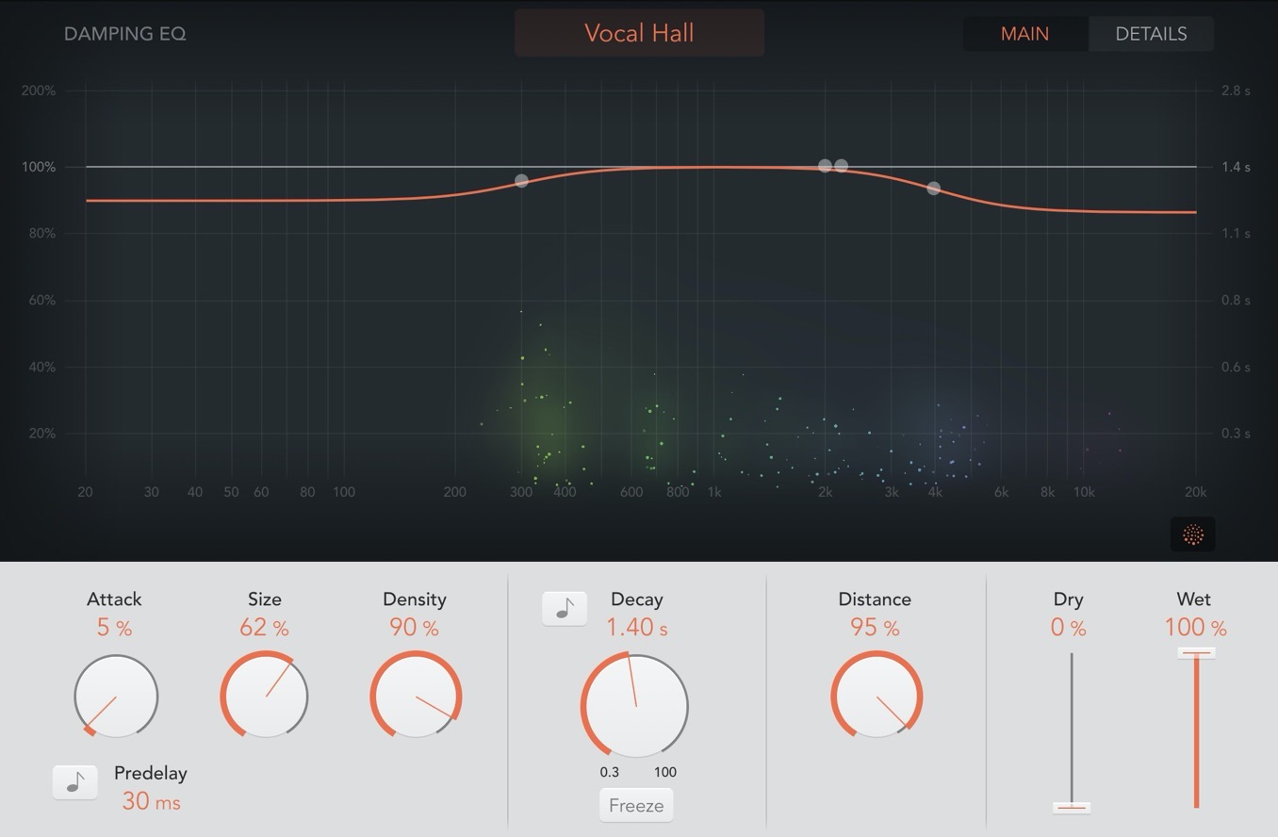Select the EQ point near 4k
The image size is (1278, 837).
(933, 189)
